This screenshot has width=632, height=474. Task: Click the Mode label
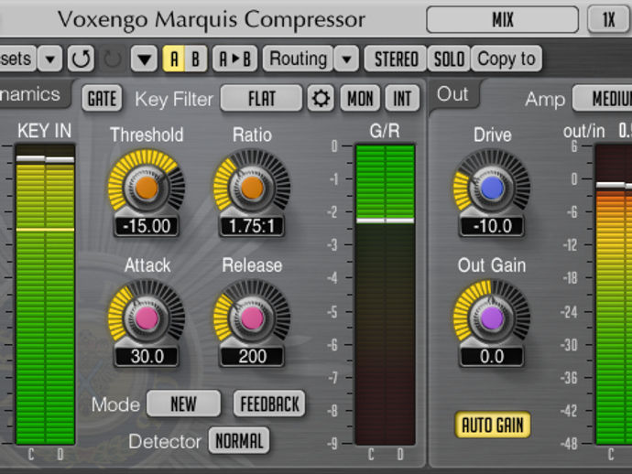115,404
